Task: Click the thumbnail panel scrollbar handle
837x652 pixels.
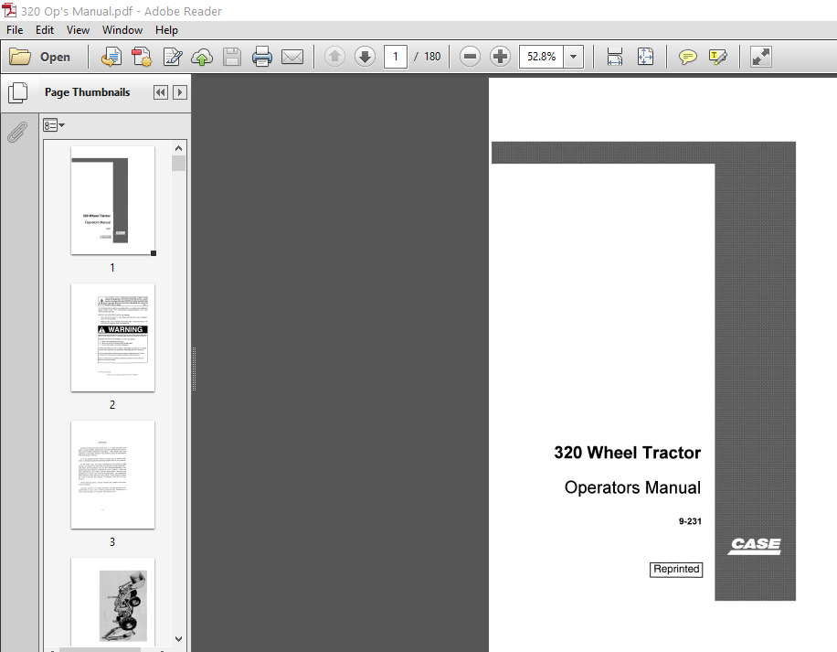Action: tap(179, 164)
